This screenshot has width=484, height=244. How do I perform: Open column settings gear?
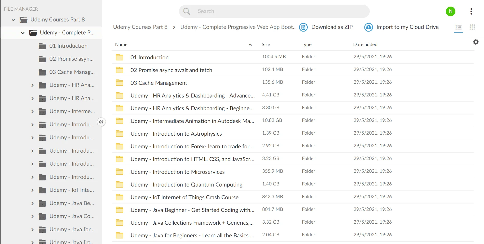click(476, 42)
